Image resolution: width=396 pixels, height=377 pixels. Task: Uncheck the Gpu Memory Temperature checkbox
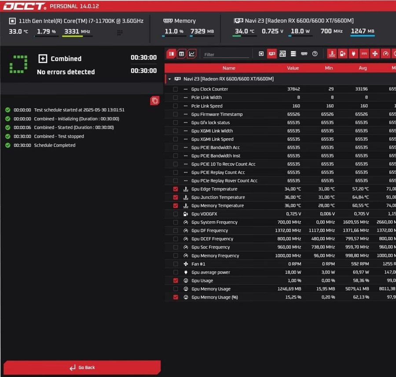coord(176,205)
